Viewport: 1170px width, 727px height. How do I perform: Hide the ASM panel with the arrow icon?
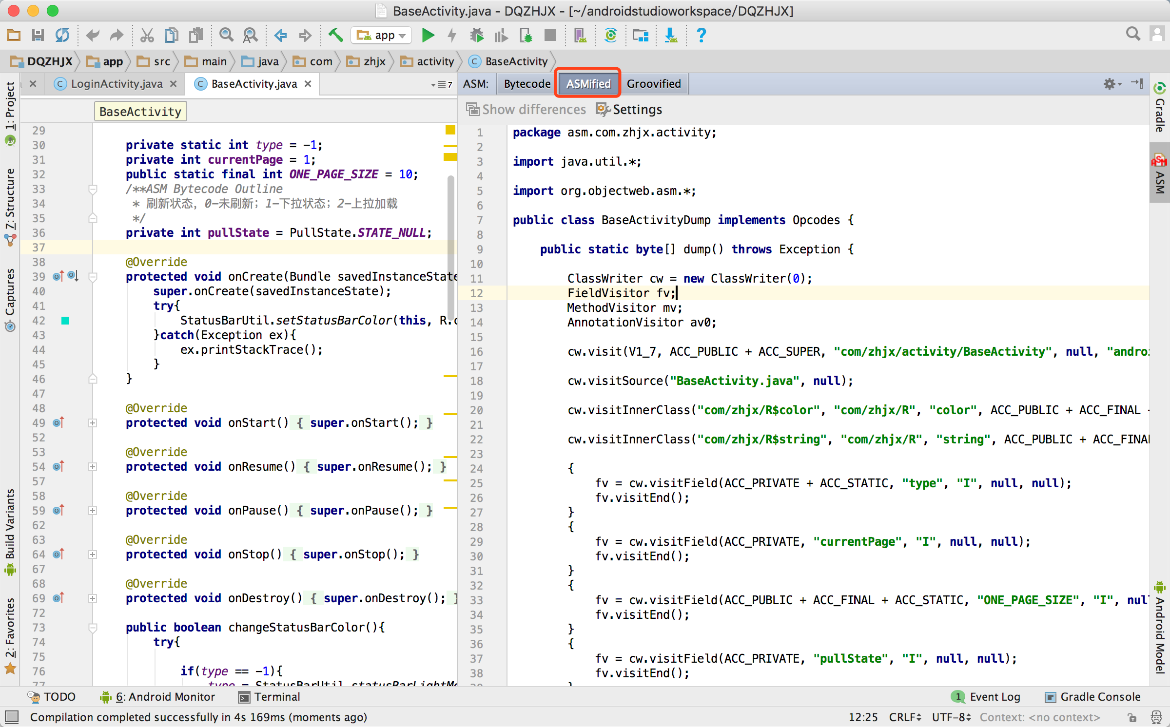[1137, 83]
